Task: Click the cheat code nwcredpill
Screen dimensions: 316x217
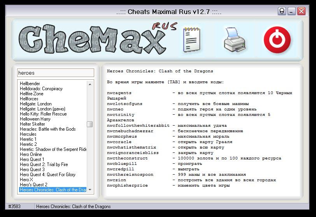Action: (x=121, y=169)
